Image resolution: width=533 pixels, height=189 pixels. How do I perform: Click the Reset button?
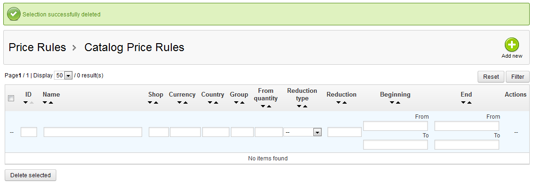click(491, 77)
